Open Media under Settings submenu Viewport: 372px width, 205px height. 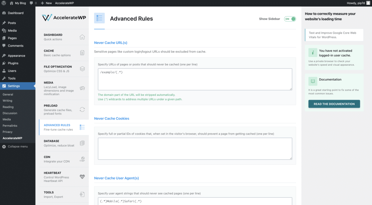click(x=7, y=119)
